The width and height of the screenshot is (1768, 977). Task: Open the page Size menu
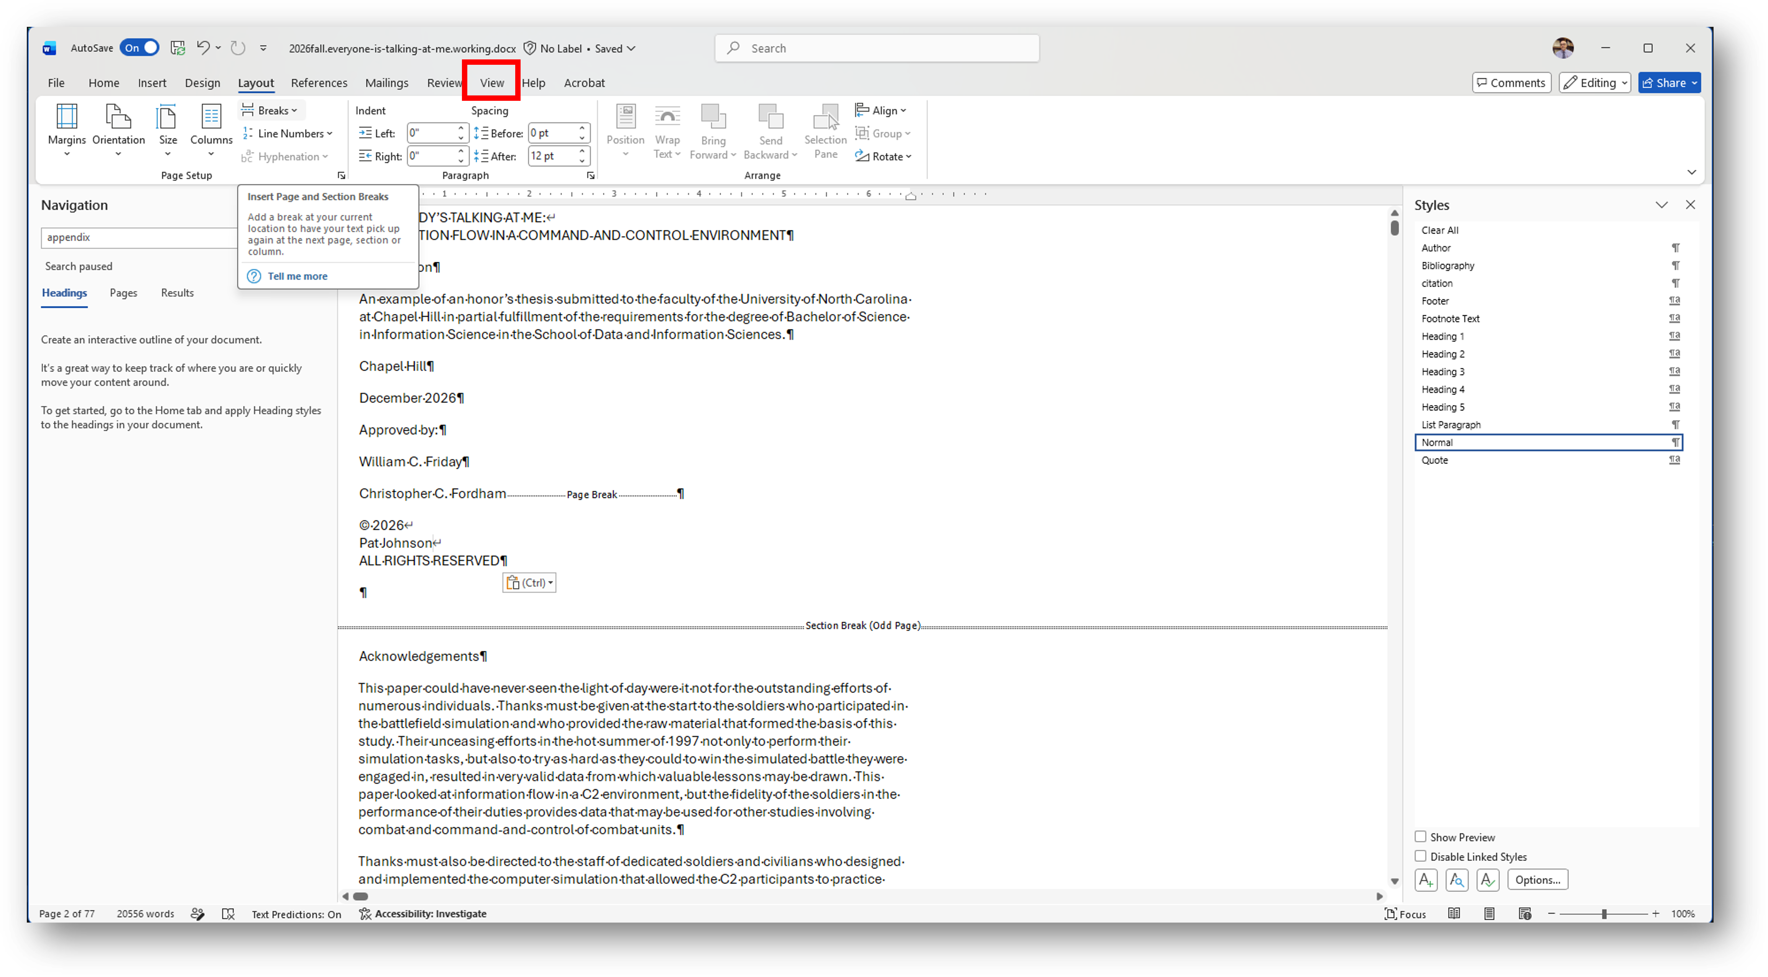pos(168,130)
